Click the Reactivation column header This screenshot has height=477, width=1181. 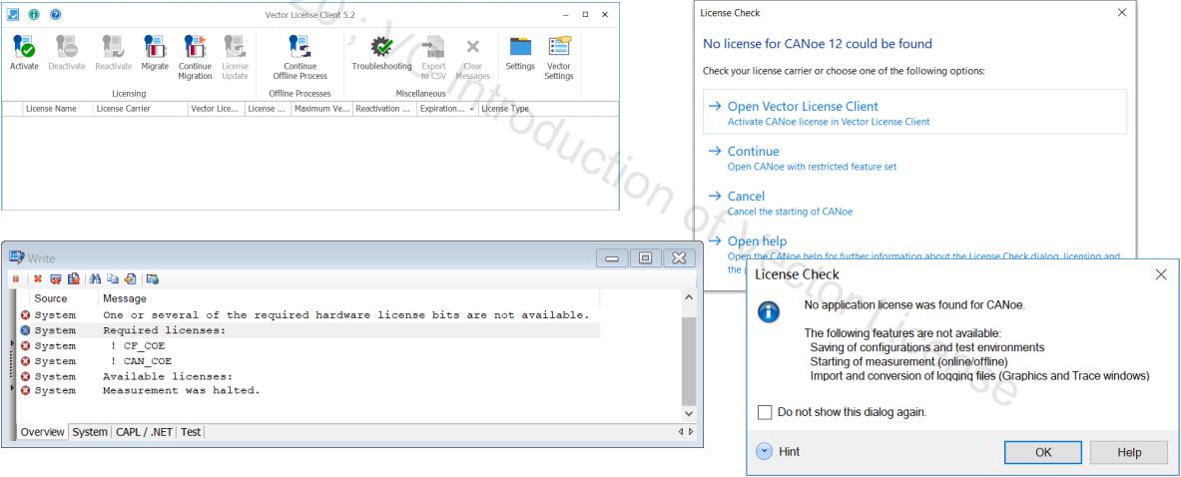click(x=385, y=109)
